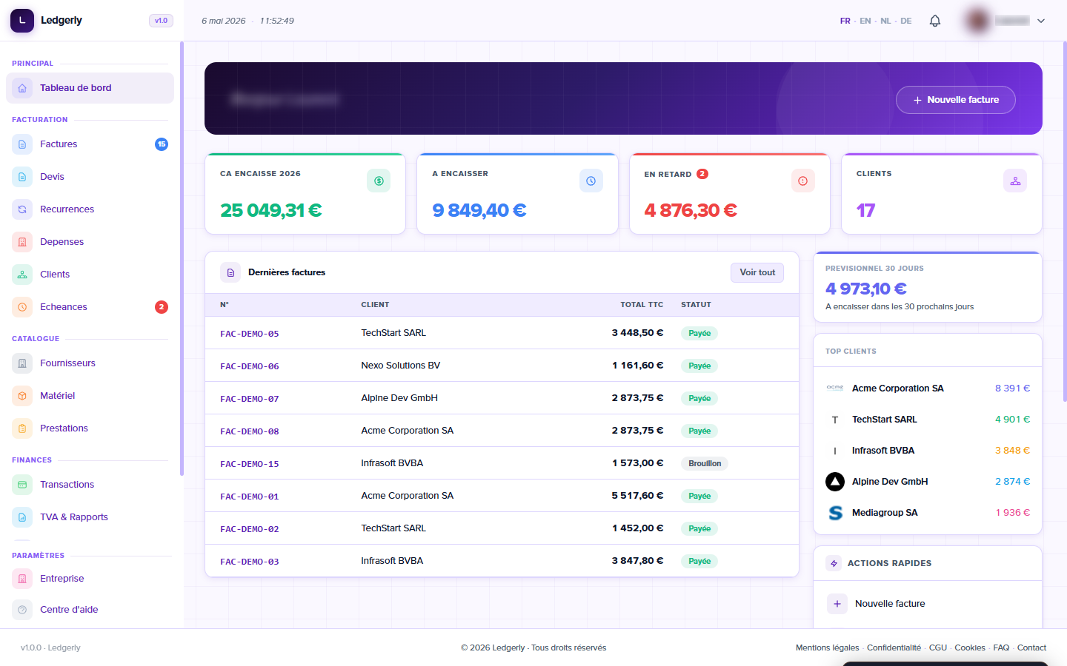Screen dimensions: 1067x666
Task: Click the Recurrences sidebar icon
Action: click(x=22, y=209)
